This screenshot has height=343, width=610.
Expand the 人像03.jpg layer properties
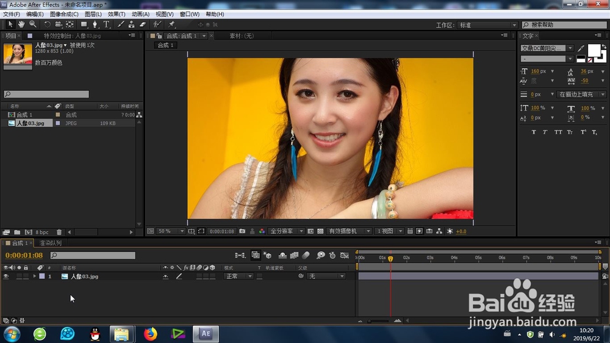coord(35,276)
